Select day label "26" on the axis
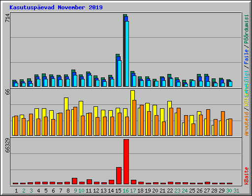Image resolution: width=252 pixels, height=196 pixels. tap(199, 191)
